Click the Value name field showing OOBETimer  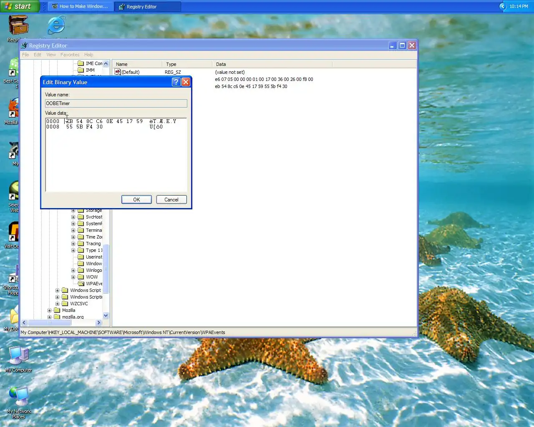click(116, 103)
